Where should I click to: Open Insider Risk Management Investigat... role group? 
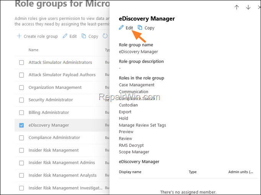(65, 188)
